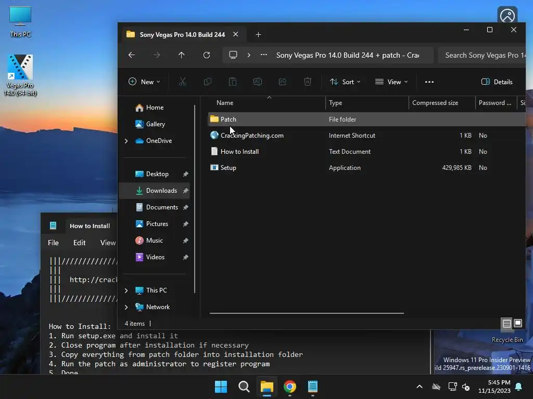Image resolution: width=533 pixels, height=399 pixels.
Task: Unpin Downloads using its pin icon
Action: tap(186, 191)
